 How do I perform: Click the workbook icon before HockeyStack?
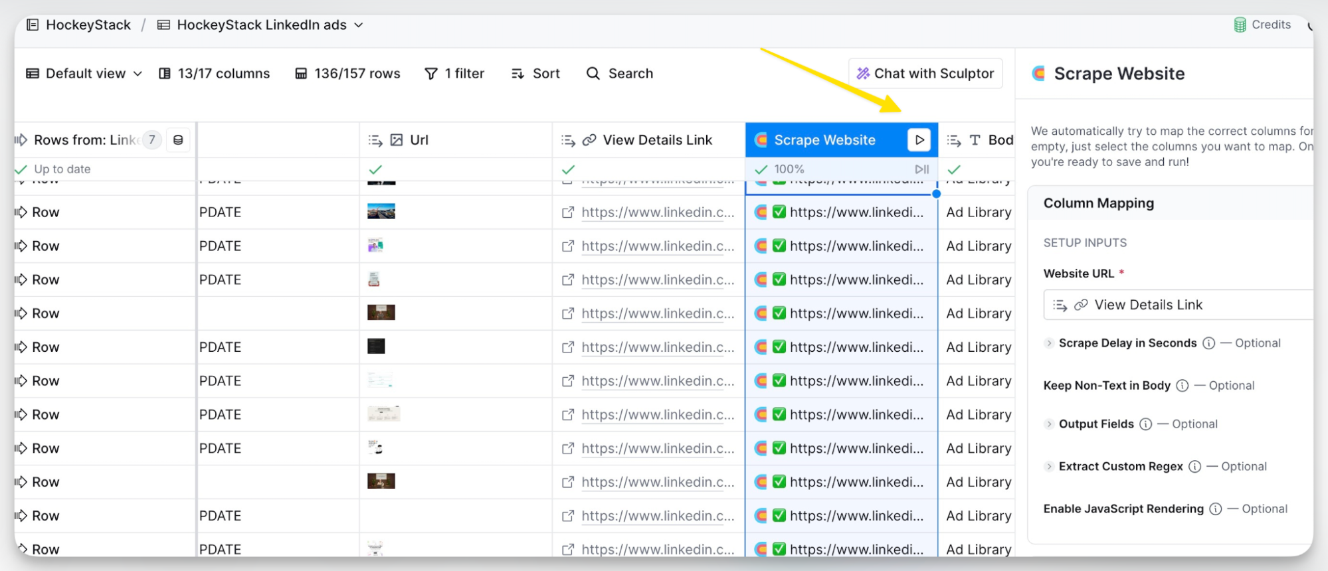tap(32, 25)
